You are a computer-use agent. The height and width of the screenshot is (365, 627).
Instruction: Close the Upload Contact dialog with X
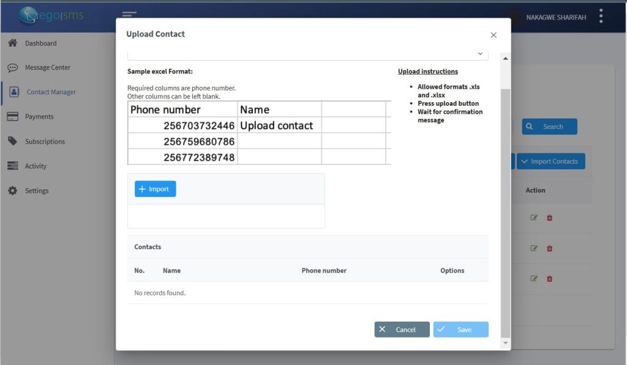pos(494,35)
